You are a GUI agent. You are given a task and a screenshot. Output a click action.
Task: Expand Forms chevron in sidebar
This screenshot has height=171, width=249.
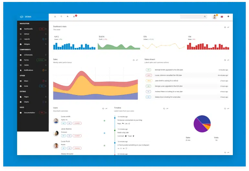pos(46,60)
